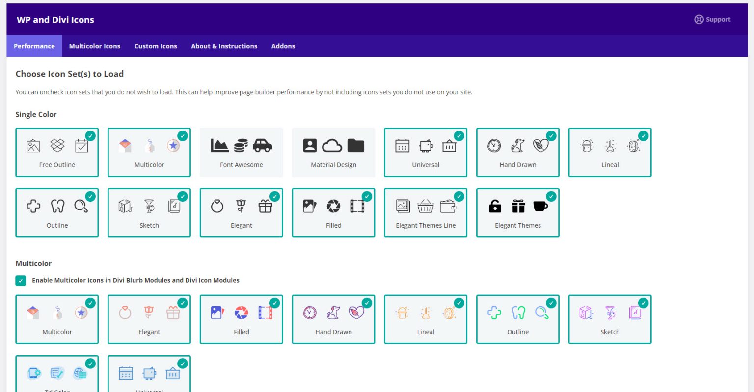Disable Multicolor Icons in Divi Blurb Modules
Viewport: 754px width, 392px height.
click(x=21, y=280)
